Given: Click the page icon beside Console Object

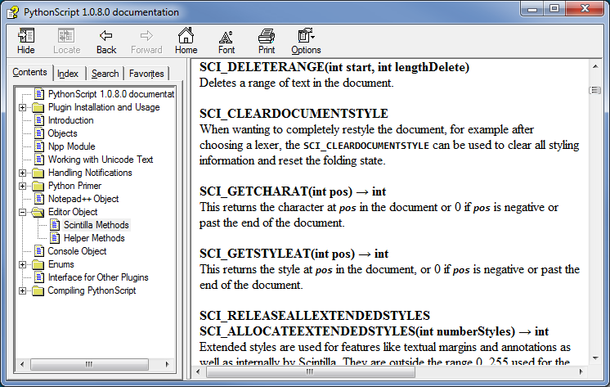Looking at the screenshot, I should 39,251.
